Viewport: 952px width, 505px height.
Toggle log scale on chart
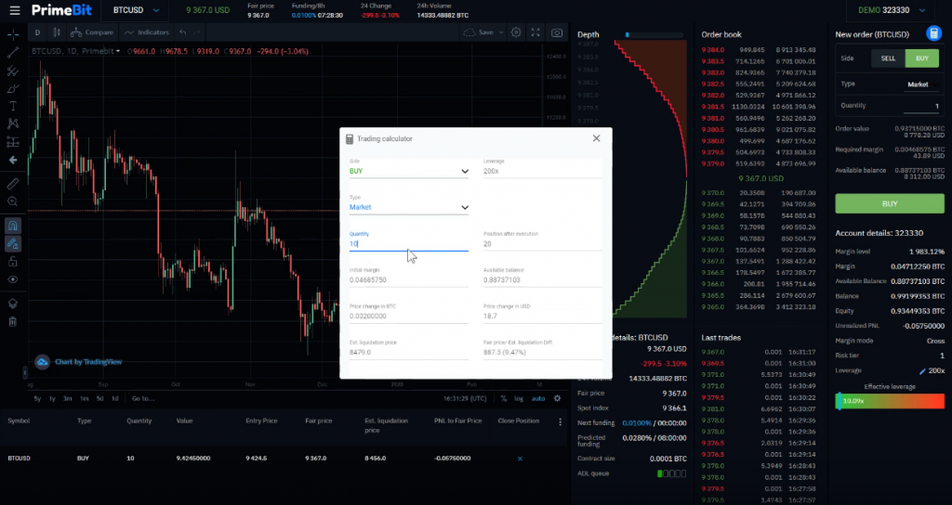click(519, 398)
